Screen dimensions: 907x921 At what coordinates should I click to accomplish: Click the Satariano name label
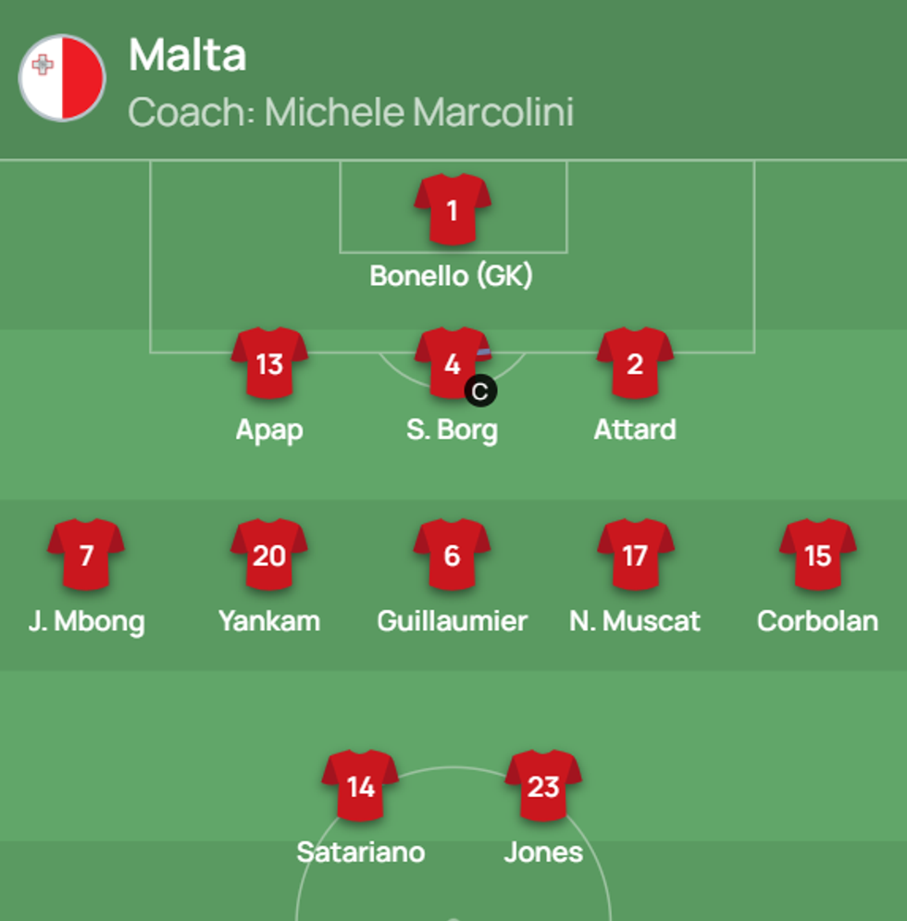[360, 852]
